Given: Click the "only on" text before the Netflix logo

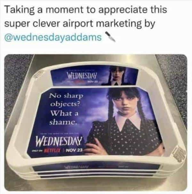Looking at the screenshot, I should point(37,151).
